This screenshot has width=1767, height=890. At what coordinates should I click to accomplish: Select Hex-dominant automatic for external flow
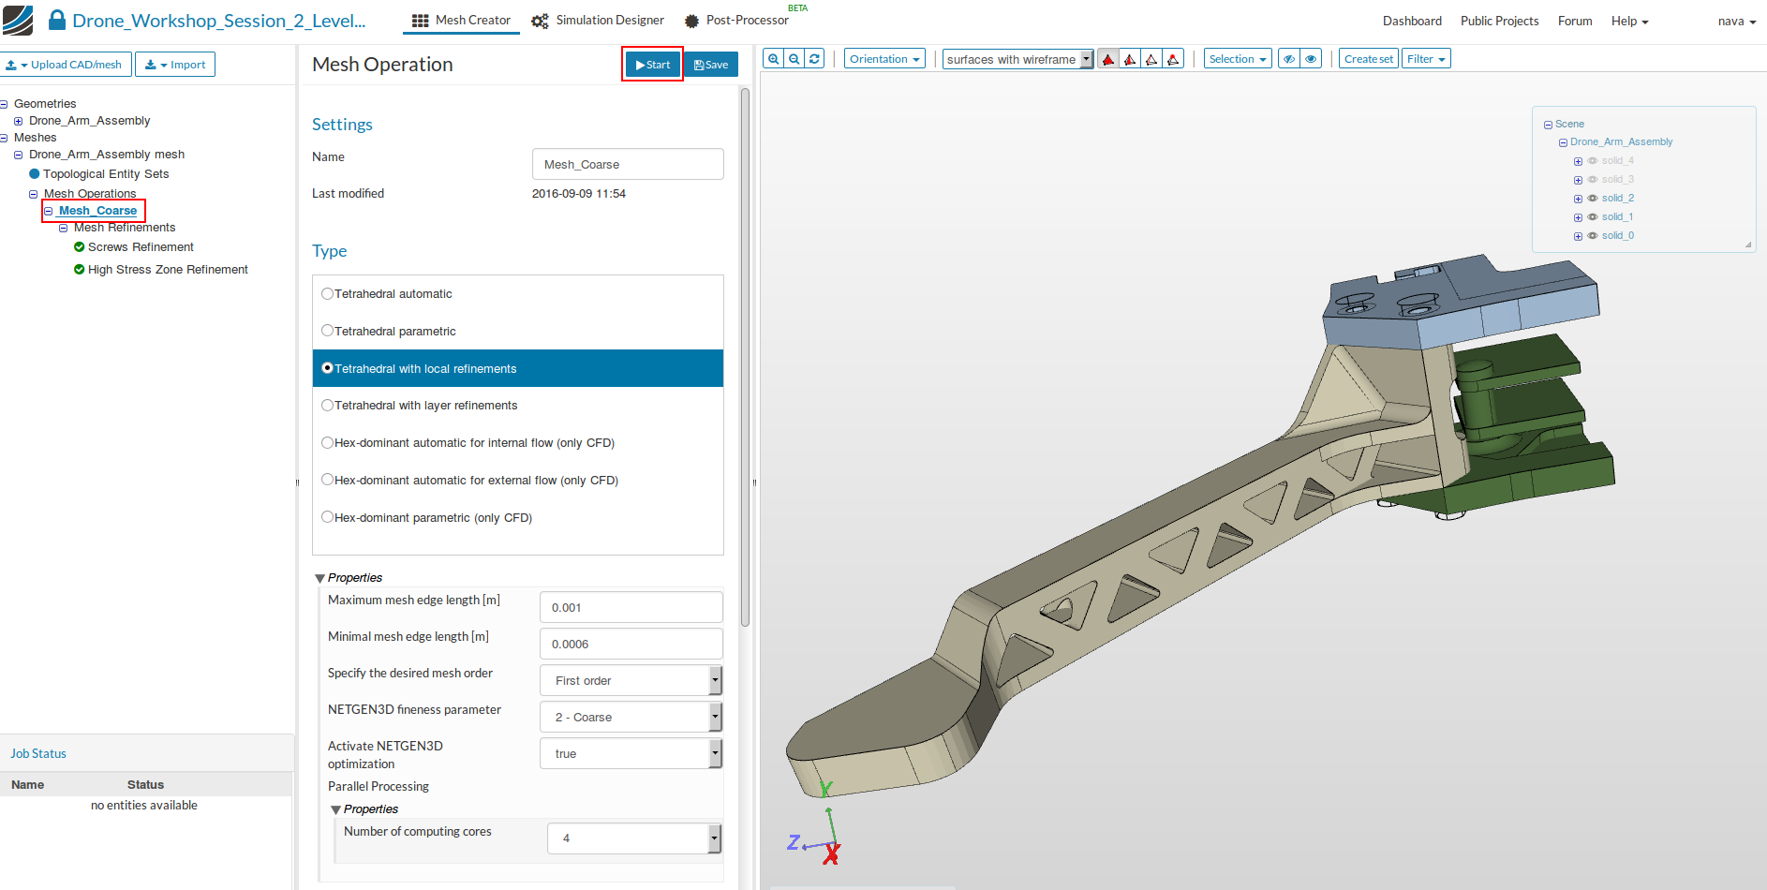coord(328,480)
